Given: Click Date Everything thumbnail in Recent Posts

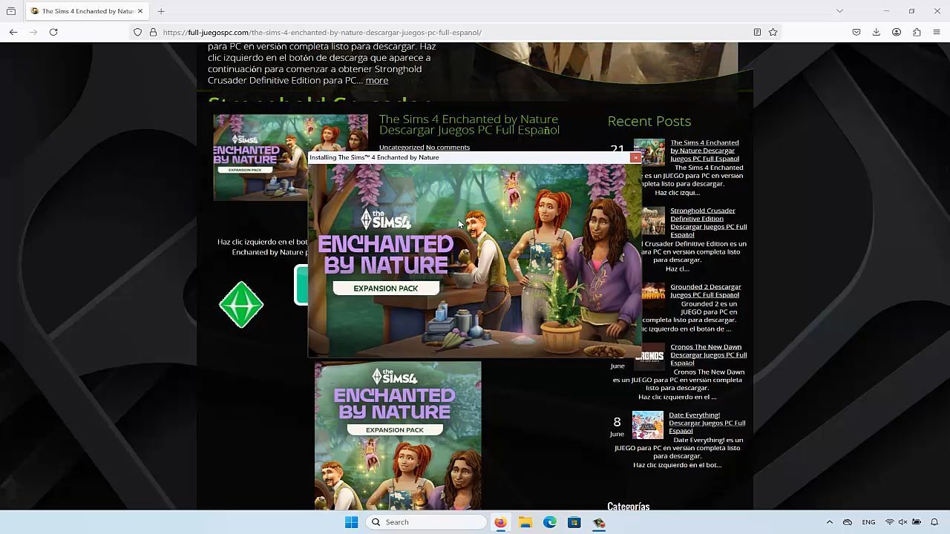Looking at the screenshot, I should [648, 425].
